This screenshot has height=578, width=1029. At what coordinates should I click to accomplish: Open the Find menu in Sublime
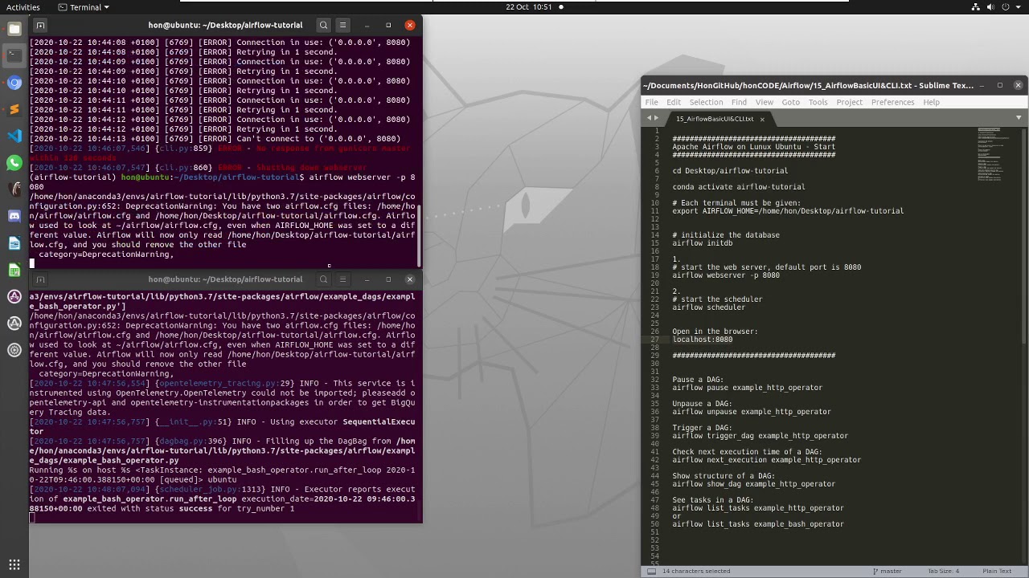[x=739, y=102]
